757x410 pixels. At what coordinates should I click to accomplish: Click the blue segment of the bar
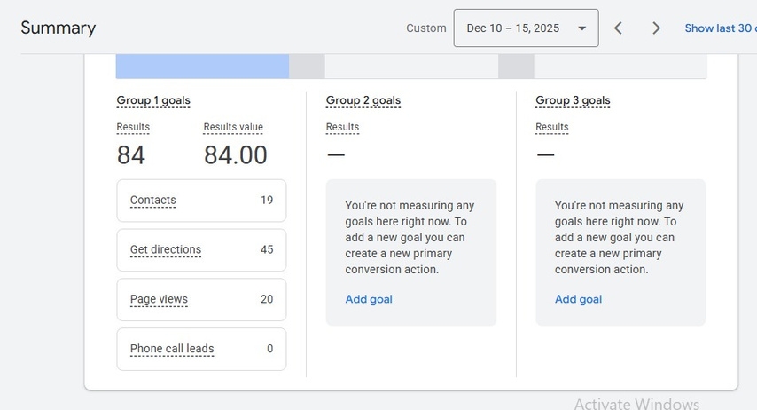202,67
